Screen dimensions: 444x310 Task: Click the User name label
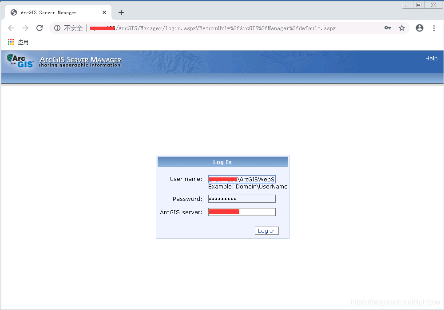186,179
